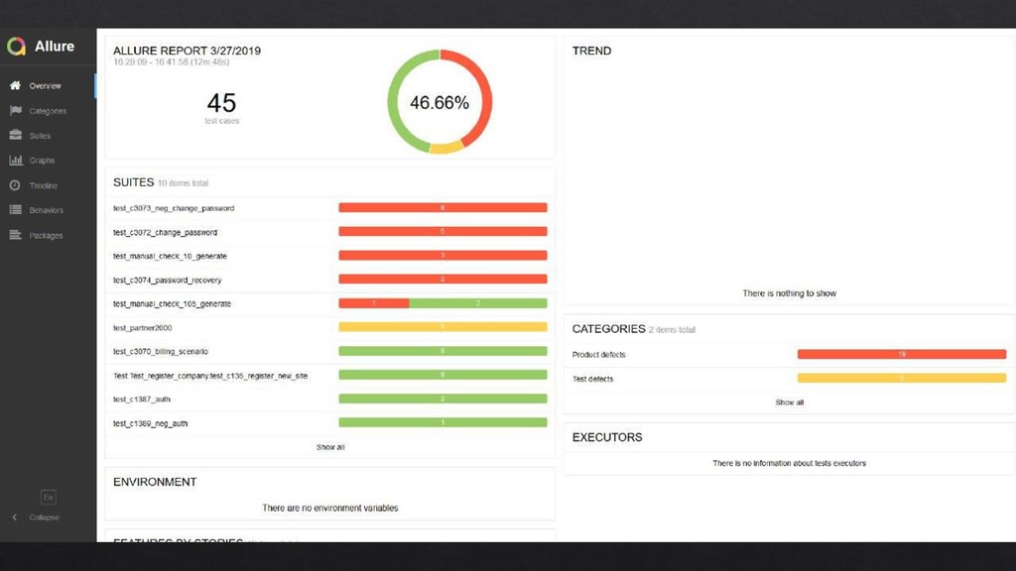Click green bar of test_c3070_billing_scenario

pyautogui.click(x=443, y=351)
